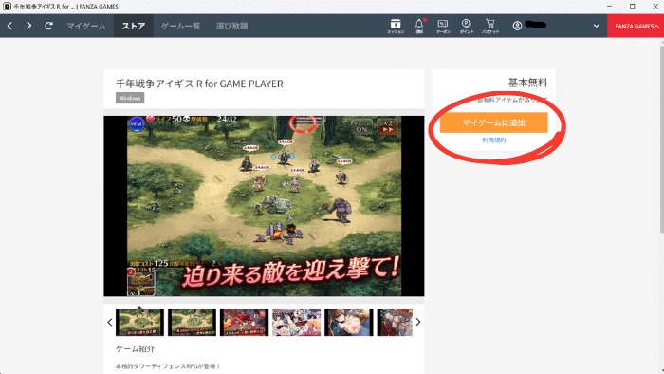Viewport: 664px width, 374px height.
Task: Click the main game screenshot preview
Action: point(264,206)
